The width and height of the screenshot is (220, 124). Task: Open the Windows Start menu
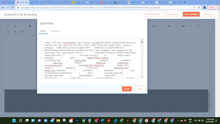click(x=14, y=120)
